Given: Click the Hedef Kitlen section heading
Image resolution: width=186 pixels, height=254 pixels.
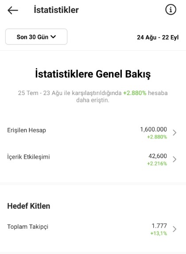Looking at the screenshot, I should point(29,206).
